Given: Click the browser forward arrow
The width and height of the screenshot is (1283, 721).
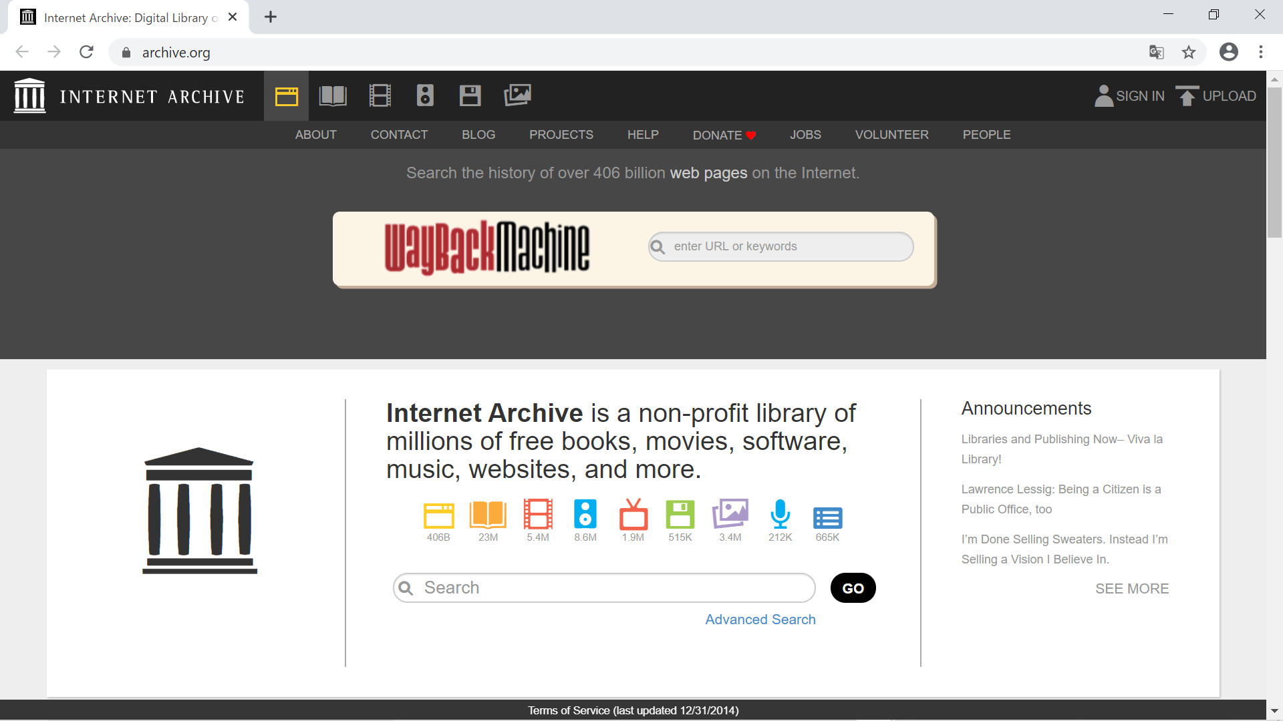Looking at the screenshot, I should click(54, 52).
